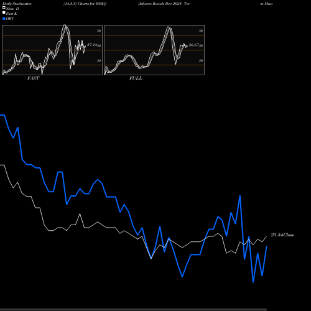The image size is (311, 311).
Task: Open the FULL stochastic chart thumbnail
Action: point(154,50)
